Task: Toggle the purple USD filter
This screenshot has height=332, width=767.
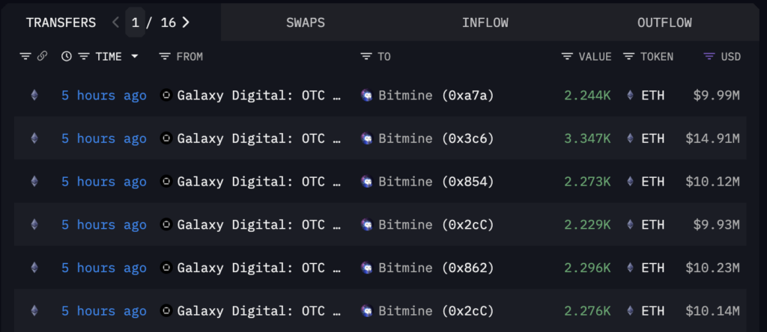Action: pos(722,57)
